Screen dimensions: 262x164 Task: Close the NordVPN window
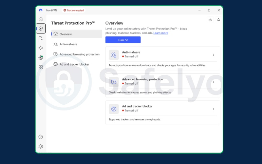point(218,10)
